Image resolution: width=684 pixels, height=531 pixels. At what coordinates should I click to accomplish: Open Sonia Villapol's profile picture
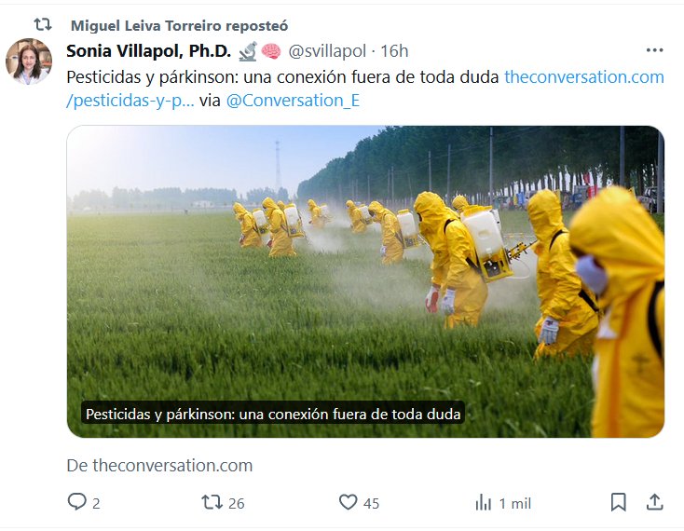(29, 61)
